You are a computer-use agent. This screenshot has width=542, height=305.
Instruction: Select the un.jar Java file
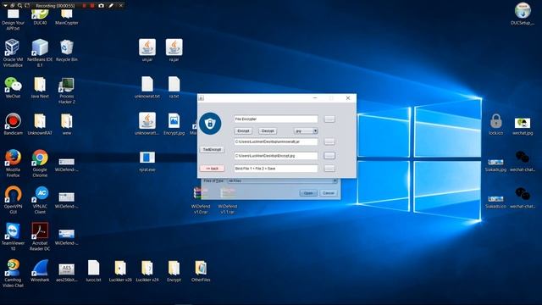(147, 51)
